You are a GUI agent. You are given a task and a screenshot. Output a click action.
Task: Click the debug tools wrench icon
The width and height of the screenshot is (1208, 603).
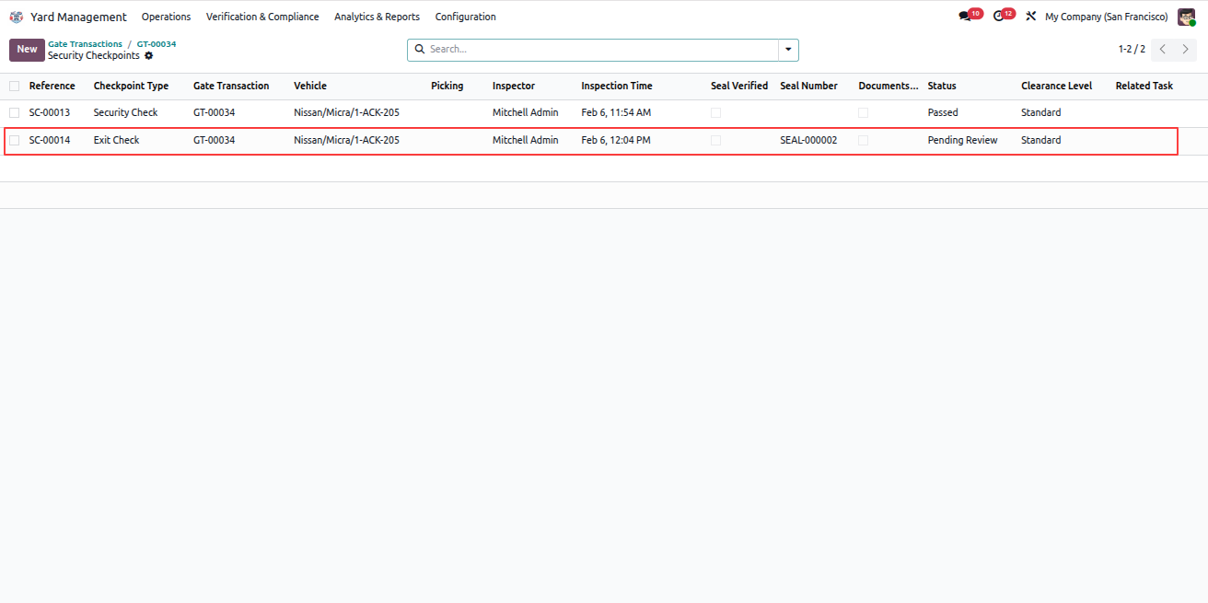click(x=1031, y=17)
